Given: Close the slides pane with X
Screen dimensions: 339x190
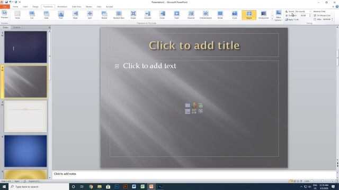Looking at the screenshot, I should [49, 27].
